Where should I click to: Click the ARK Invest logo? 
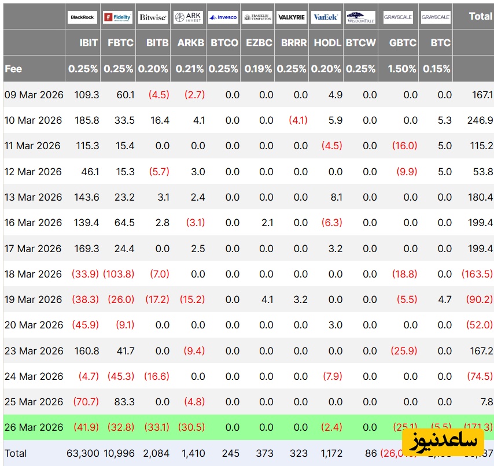tap(189, 17)
